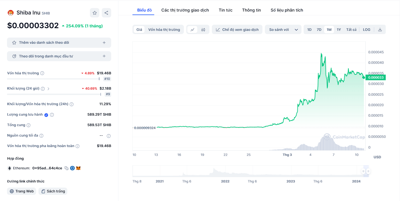Screen dimensions: 400x201
Task: Open info icon beside 'Tổng cung'
Action: [29, 125]
